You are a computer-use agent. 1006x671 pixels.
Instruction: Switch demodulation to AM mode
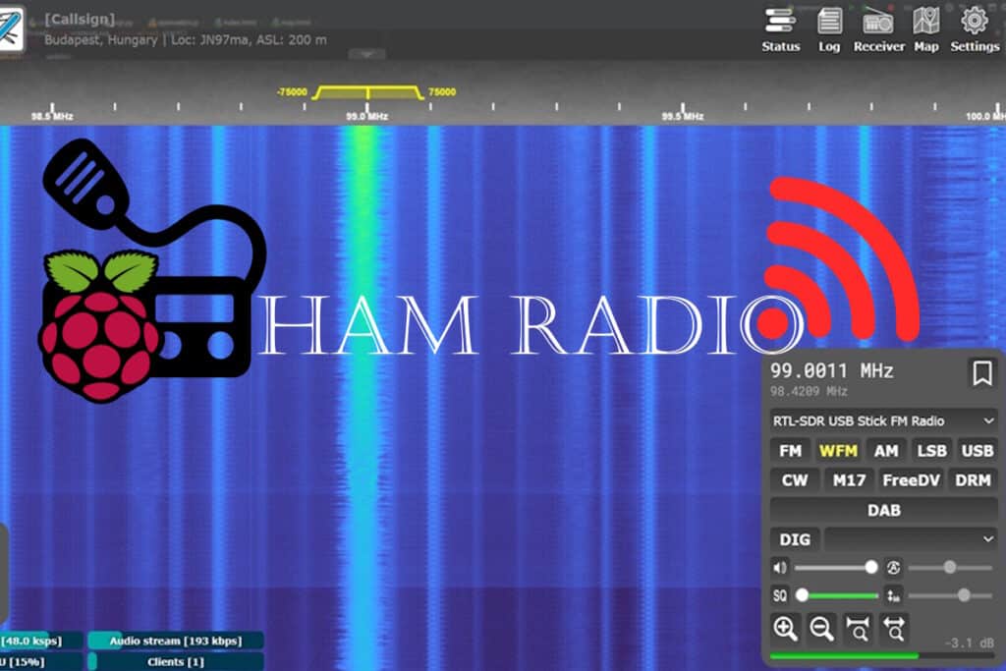click(886, 450)
